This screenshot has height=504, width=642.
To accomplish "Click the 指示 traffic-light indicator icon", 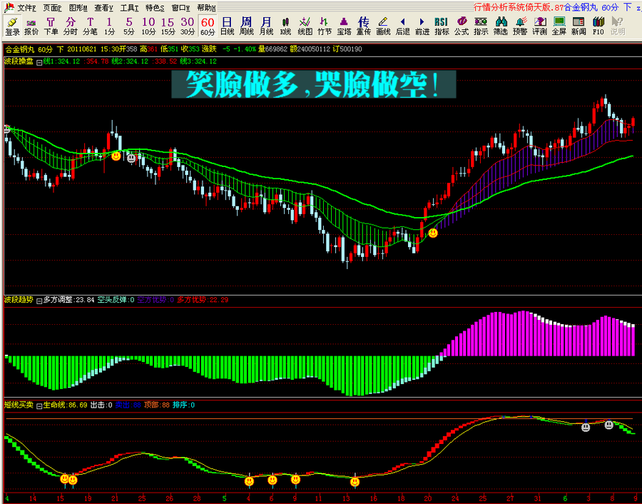I will point(481,26).
